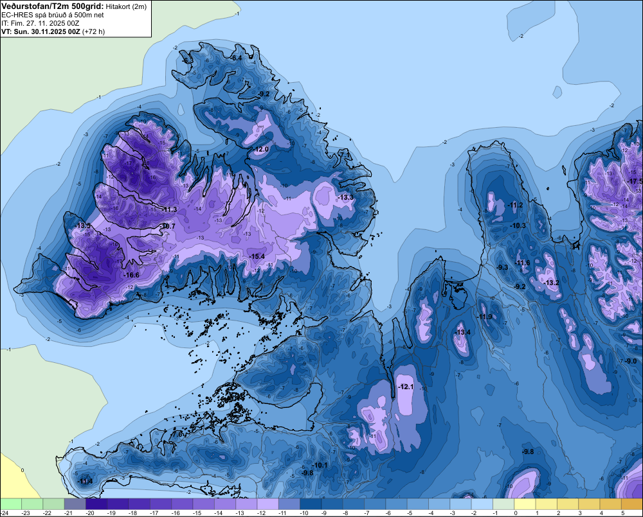Click the -17.5 temperature value at the right edge
The height and width of the screenshot is (517, 643).
click(x=635, y=181)
